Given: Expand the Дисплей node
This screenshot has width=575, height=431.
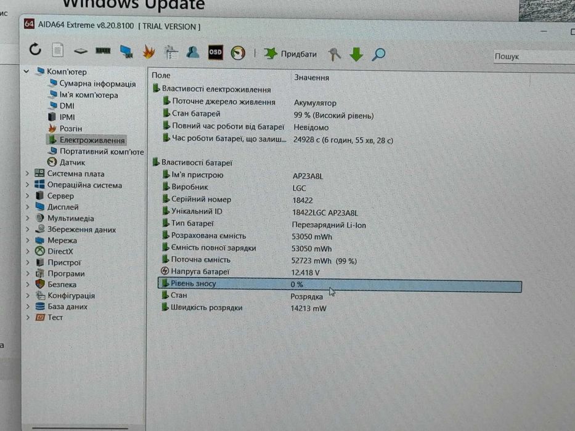Looking at the screenshot, I should [28, 207].
